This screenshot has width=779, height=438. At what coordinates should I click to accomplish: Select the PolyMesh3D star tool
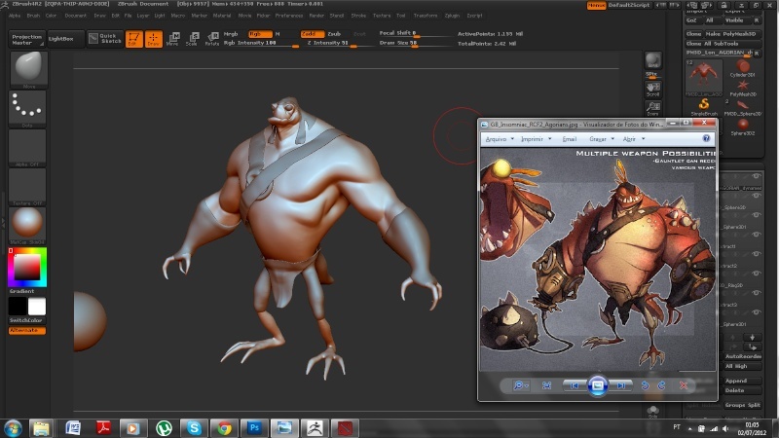pos(743,88)
